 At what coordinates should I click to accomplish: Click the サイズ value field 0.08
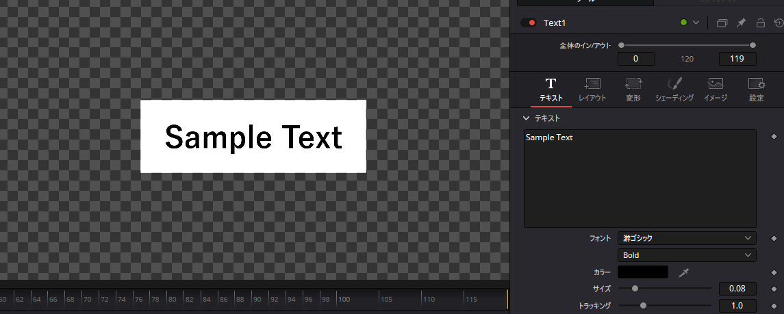coord(737,289)
